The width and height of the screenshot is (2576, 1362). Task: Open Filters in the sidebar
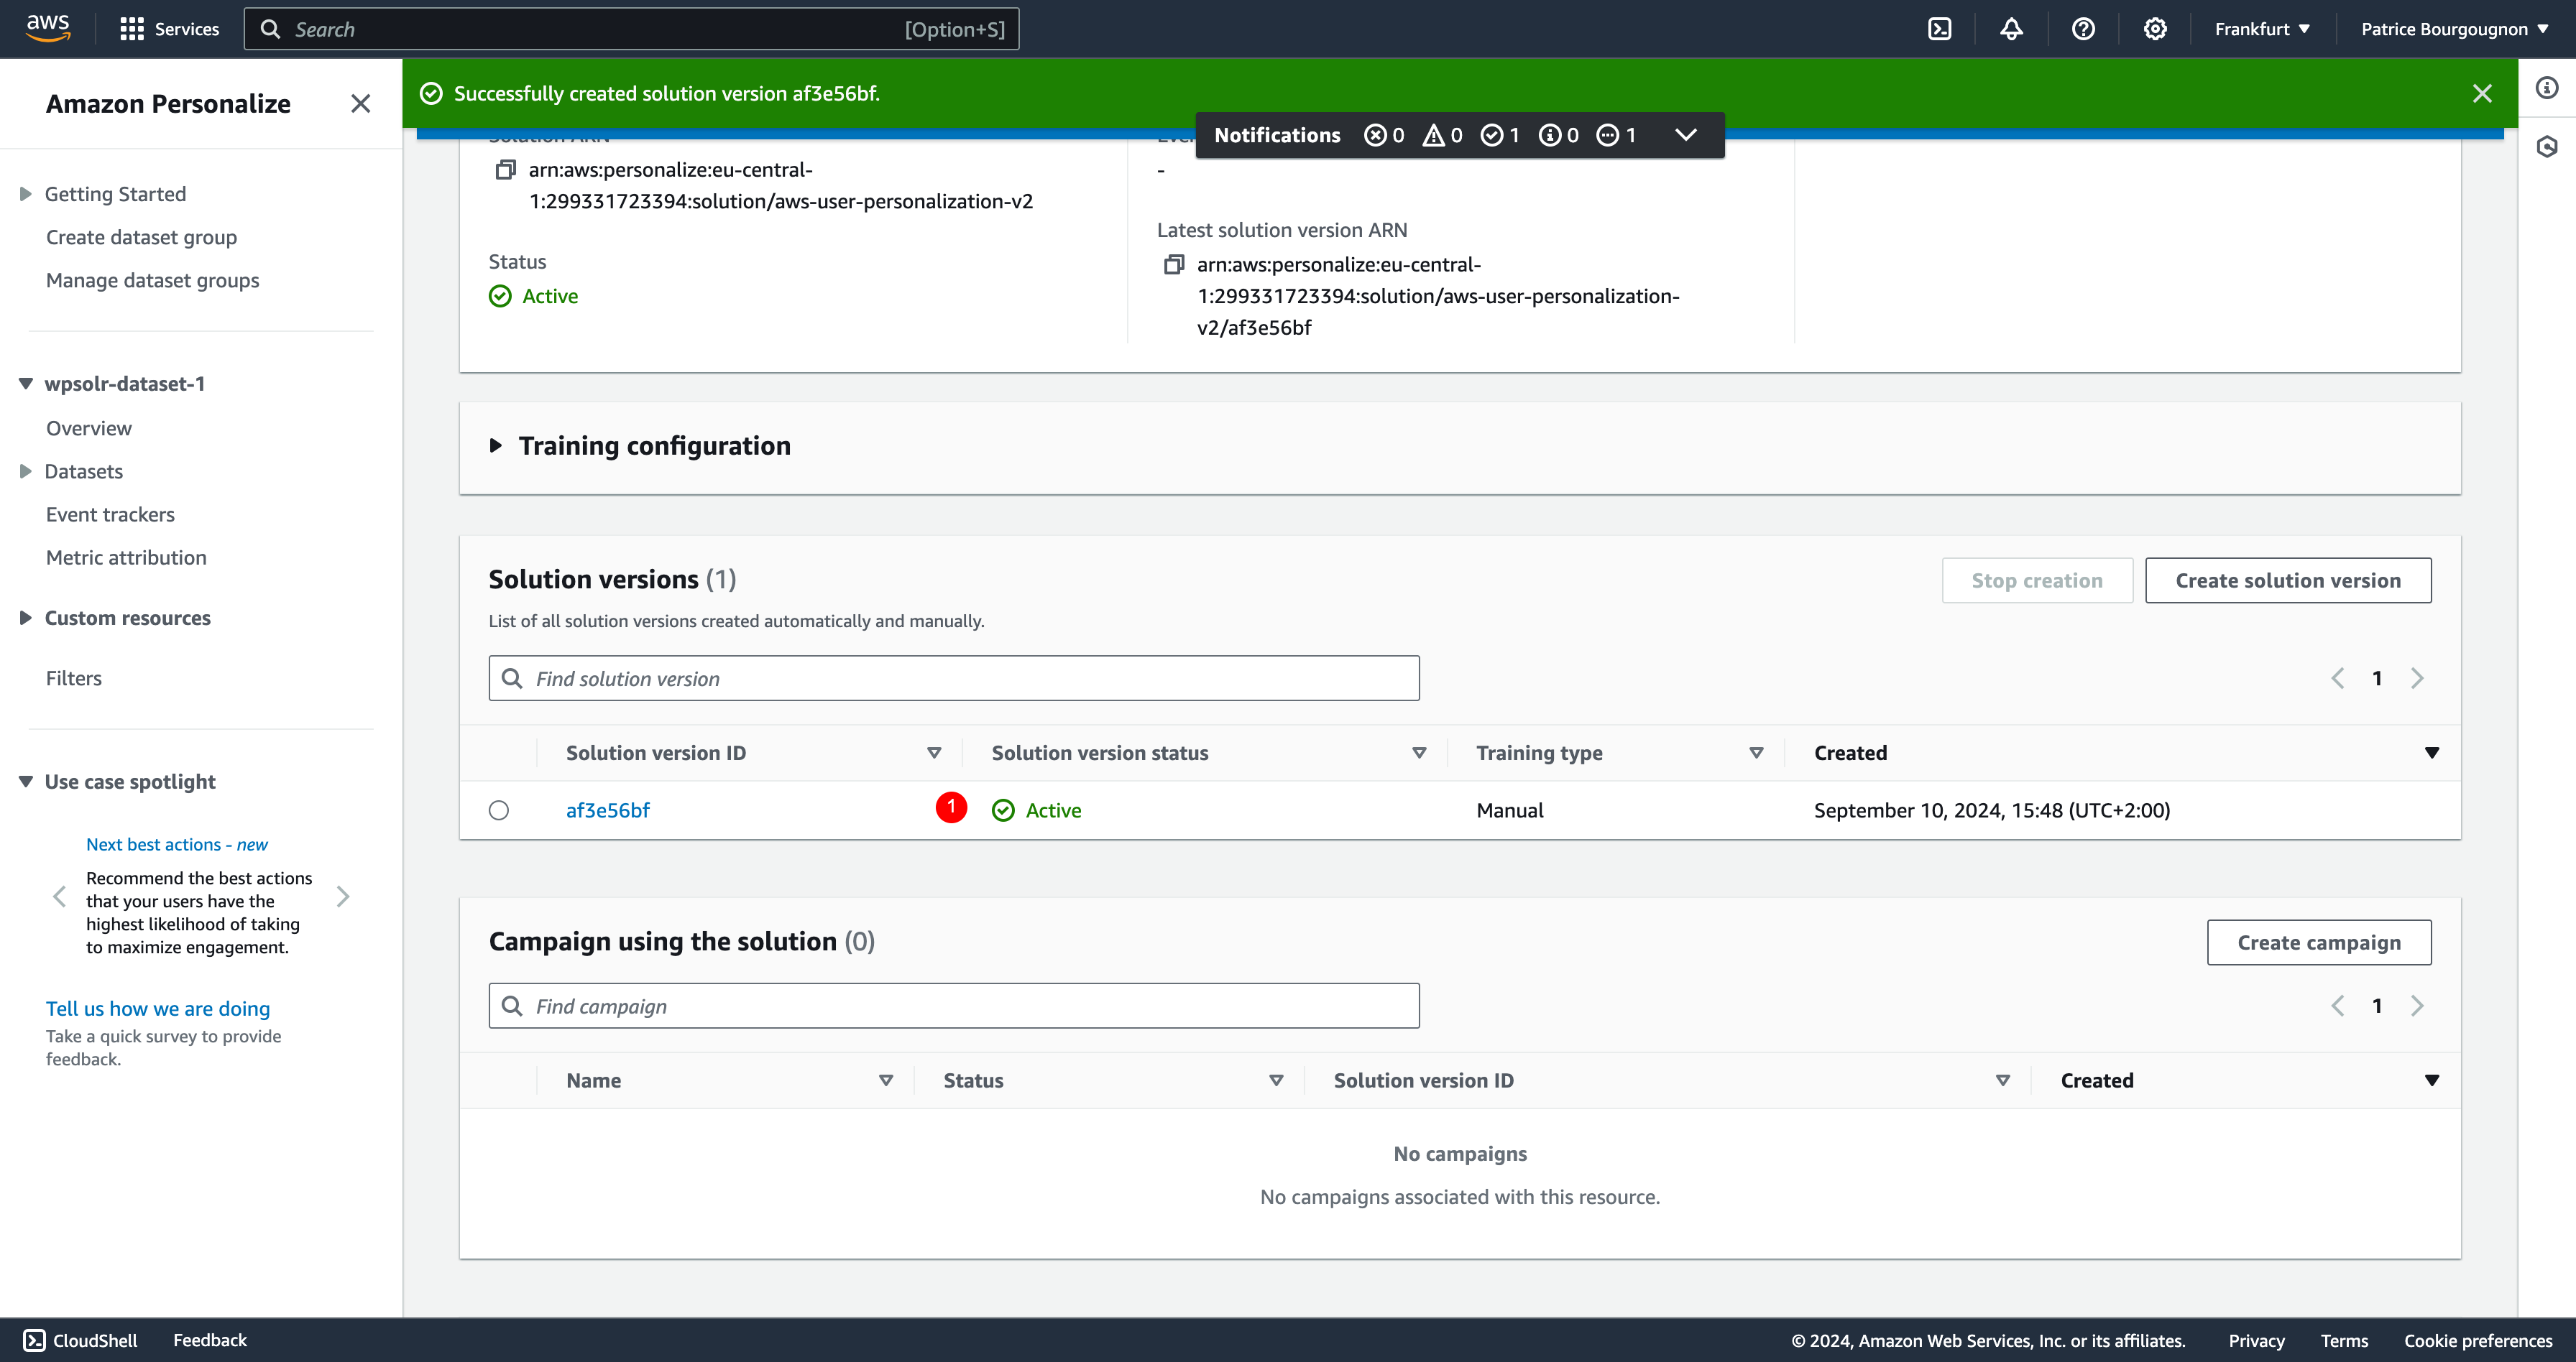[x=73, y=679]
